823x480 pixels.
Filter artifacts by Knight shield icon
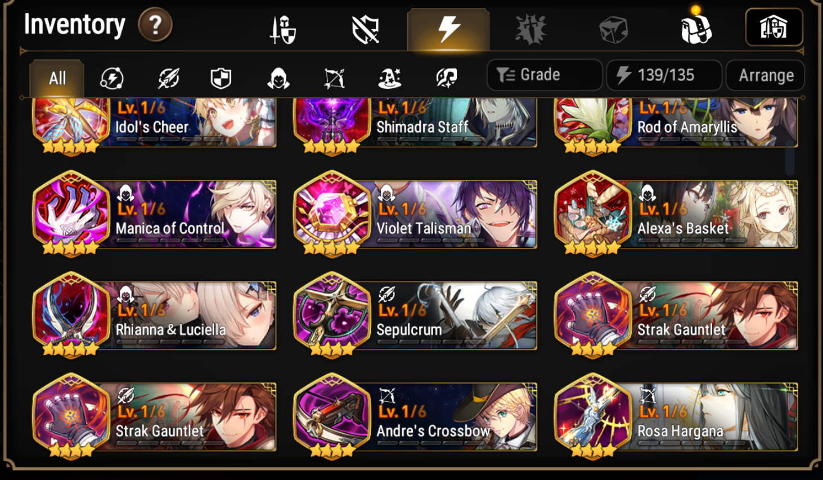pos(221,78)
